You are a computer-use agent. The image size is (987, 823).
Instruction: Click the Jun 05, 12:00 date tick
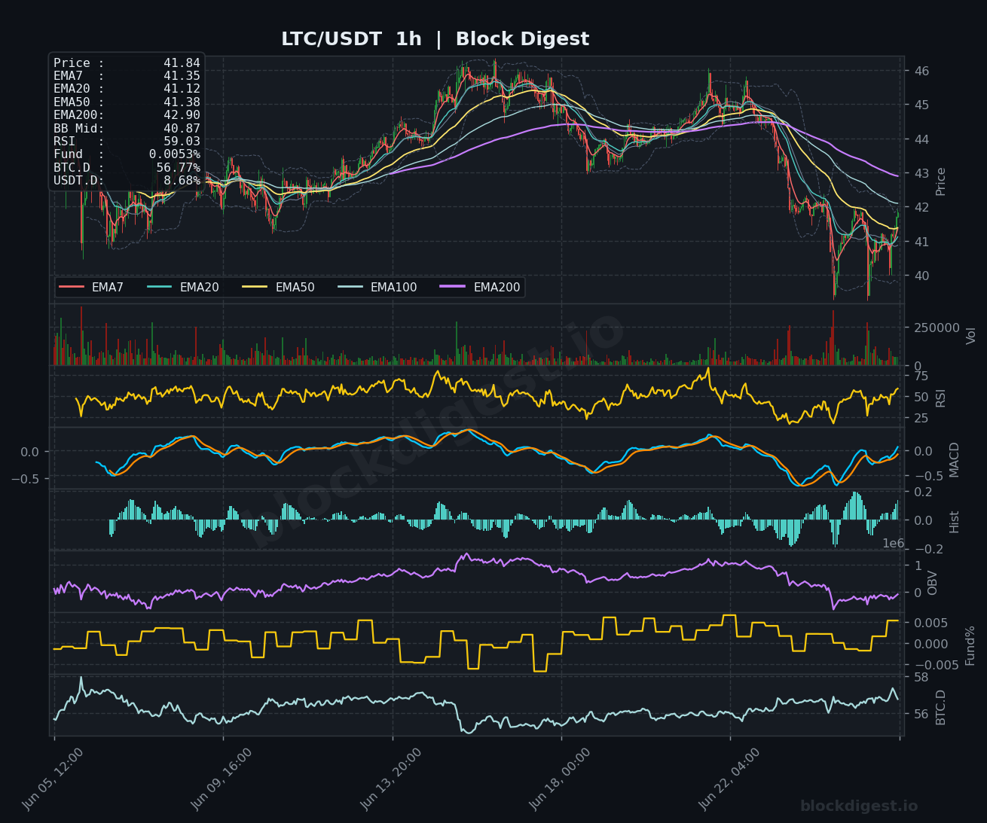coord(53,779)
